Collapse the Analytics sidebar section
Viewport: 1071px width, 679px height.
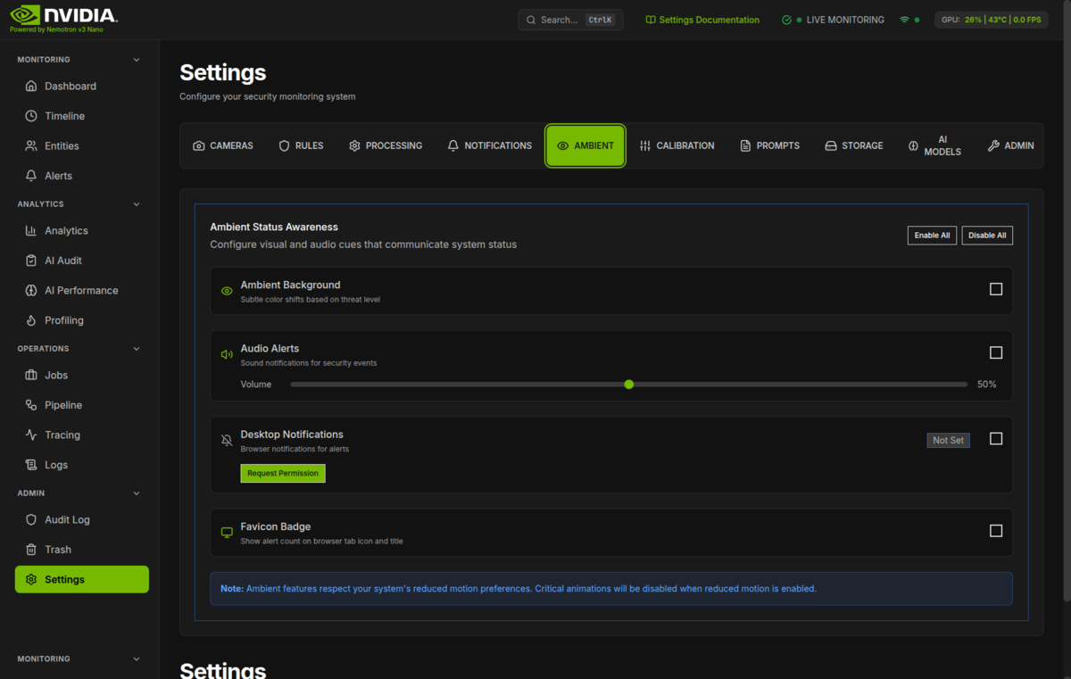(x=137, y=204)
